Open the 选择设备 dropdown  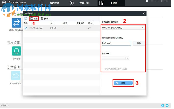coord(116,58)
